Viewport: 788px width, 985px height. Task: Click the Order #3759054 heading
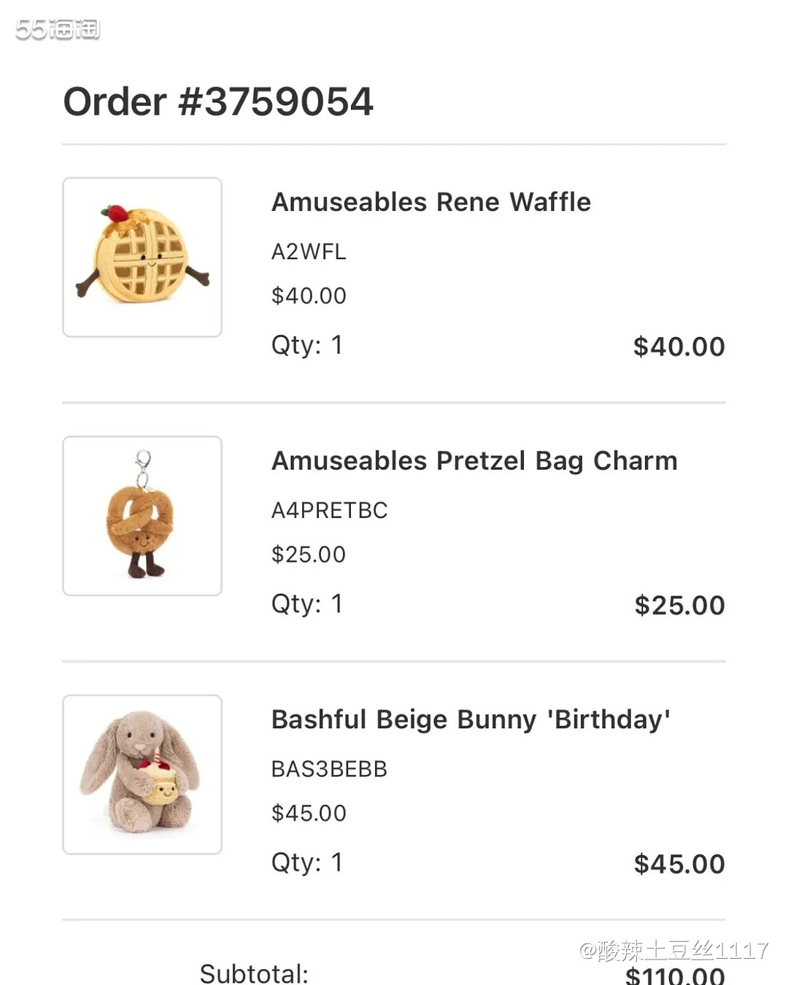218,101
